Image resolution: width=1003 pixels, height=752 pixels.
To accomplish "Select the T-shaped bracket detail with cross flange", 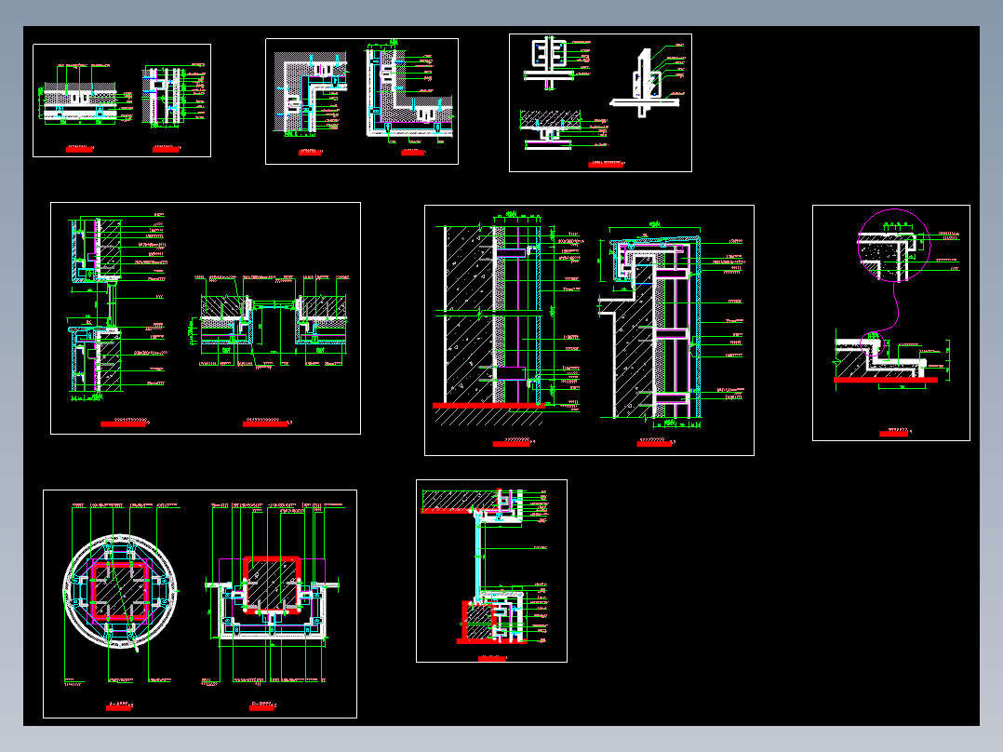I will (x=549, y=62).
